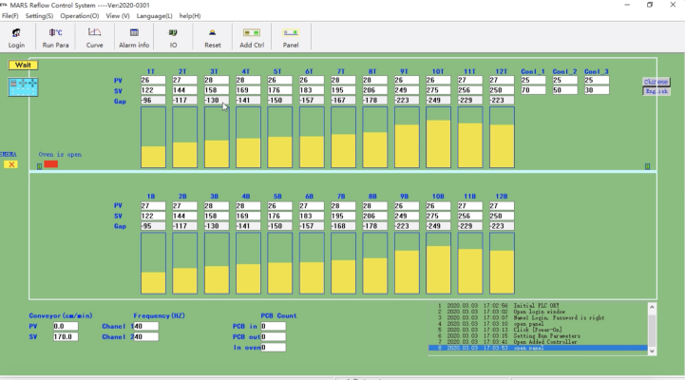This screenshot has width=685, height=380.
Task: Open the Operation(O) menu
Action: pos(80,16)
